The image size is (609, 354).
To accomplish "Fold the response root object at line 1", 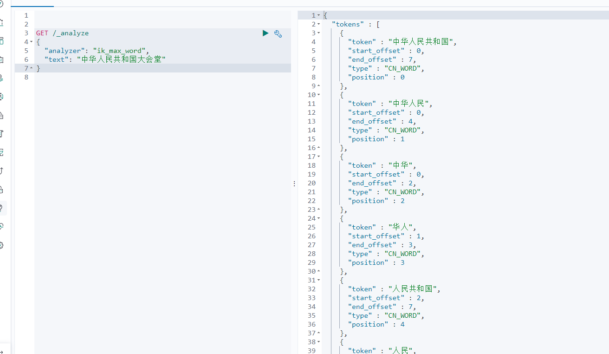I will coord(318,15).
